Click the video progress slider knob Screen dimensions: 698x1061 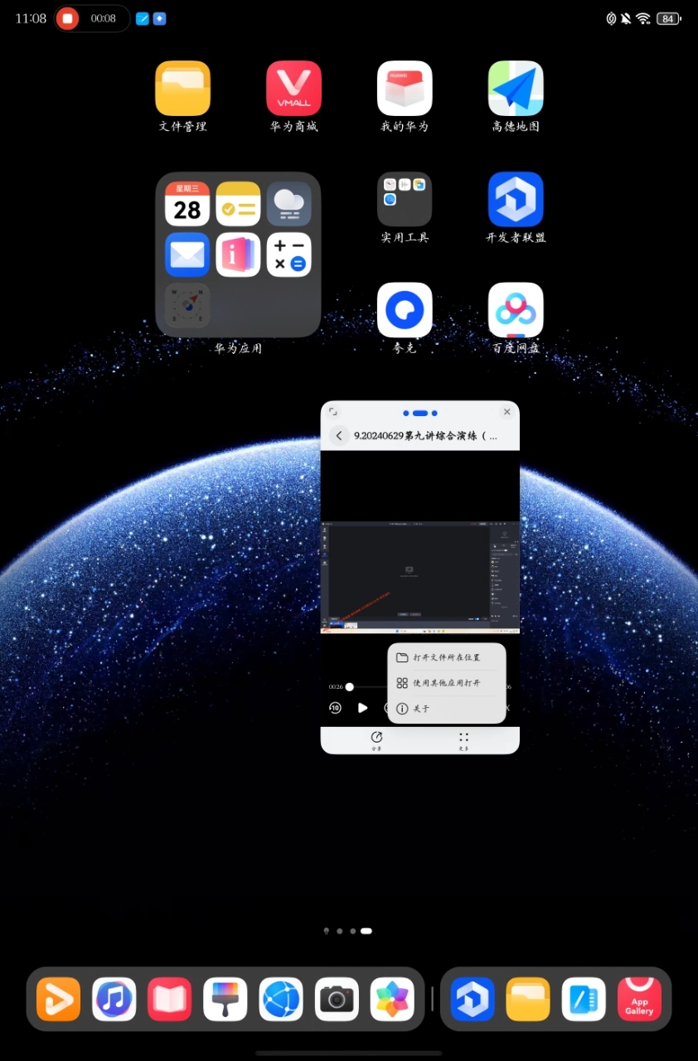click(x=350, y=686)
